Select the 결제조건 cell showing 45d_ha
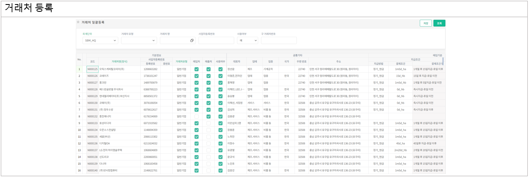 coord(400,144)
